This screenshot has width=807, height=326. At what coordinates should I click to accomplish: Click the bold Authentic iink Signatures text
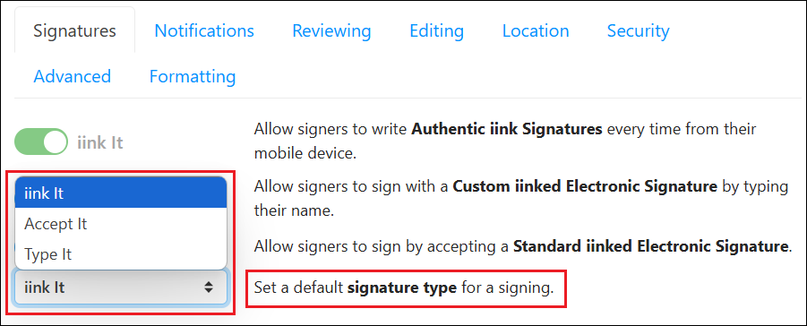point(506,128)
